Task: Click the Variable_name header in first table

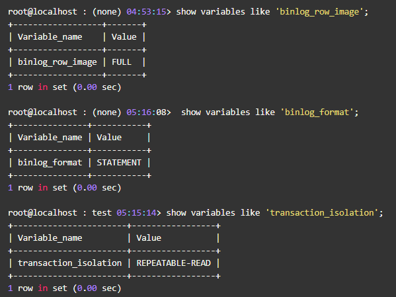Action: click(50, 37)
